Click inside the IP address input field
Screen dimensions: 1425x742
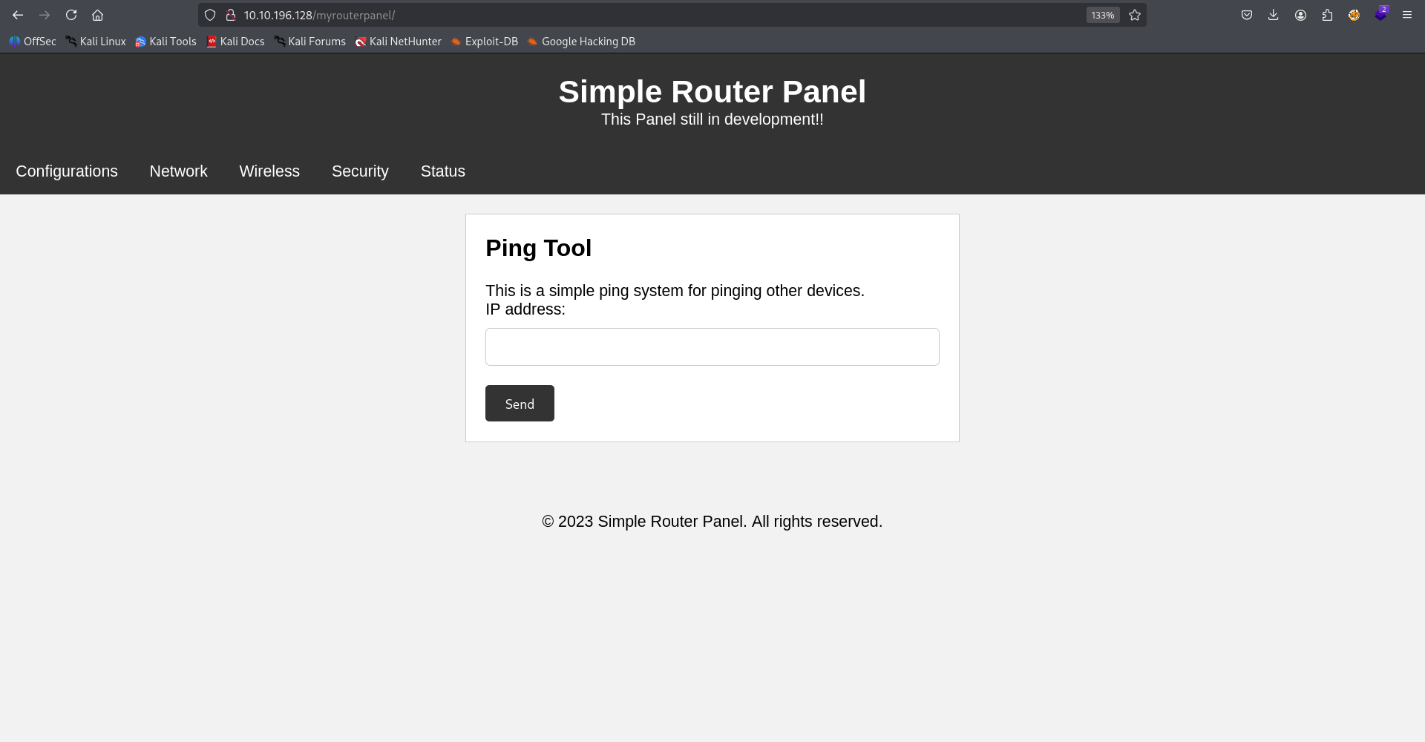tap(712, 347)
